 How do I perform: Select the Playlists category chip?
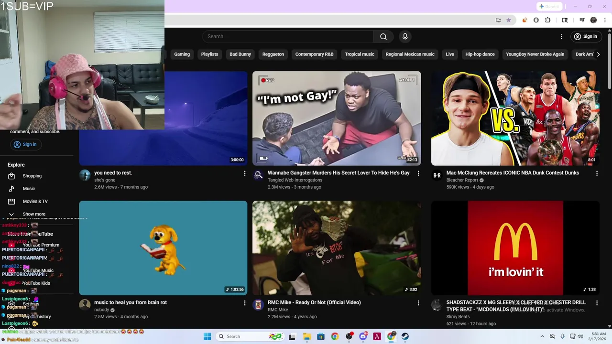[x=209, y=54]
